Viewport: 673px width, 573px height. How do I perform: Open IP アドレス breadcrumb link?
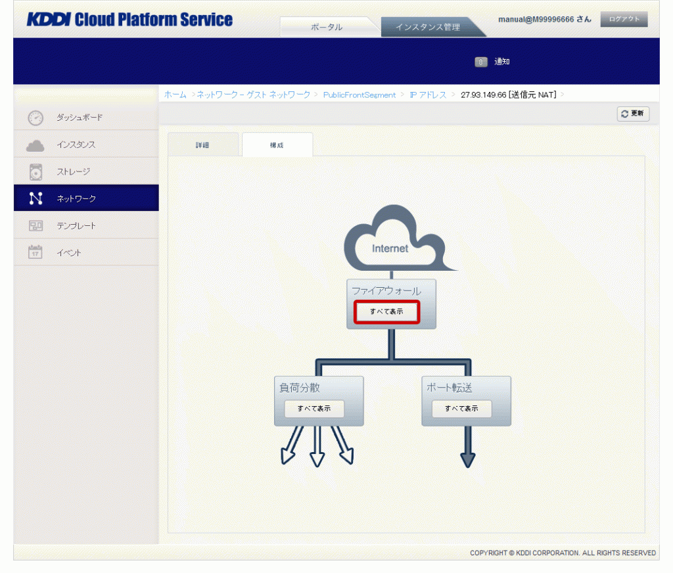click(x=428, y=95)
